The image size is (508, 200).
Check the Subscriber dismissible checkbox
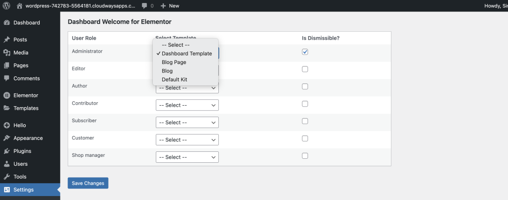pos(305,121)
